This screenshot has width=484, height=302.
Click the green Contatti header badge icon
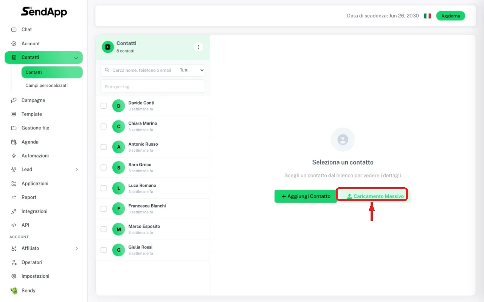[x=108, y=47]
